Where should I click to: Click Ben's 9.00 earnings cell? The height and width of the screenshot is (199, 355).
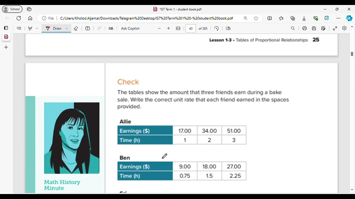pyautogui.click(x=185, y=166)
